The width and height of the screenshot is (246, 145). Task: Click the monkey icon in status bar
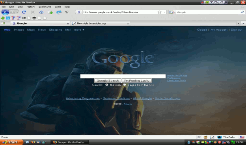coord(205,137)
